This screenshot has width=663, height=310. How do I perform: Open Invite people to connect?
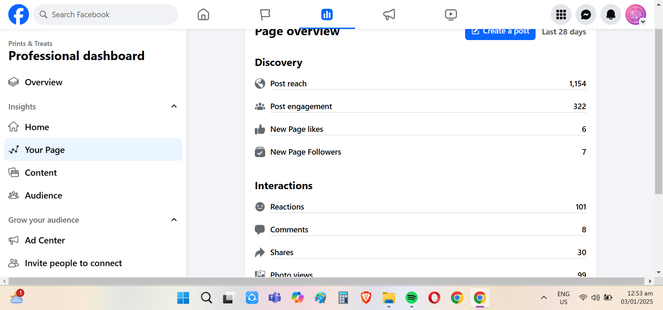[x=93, y=263]
